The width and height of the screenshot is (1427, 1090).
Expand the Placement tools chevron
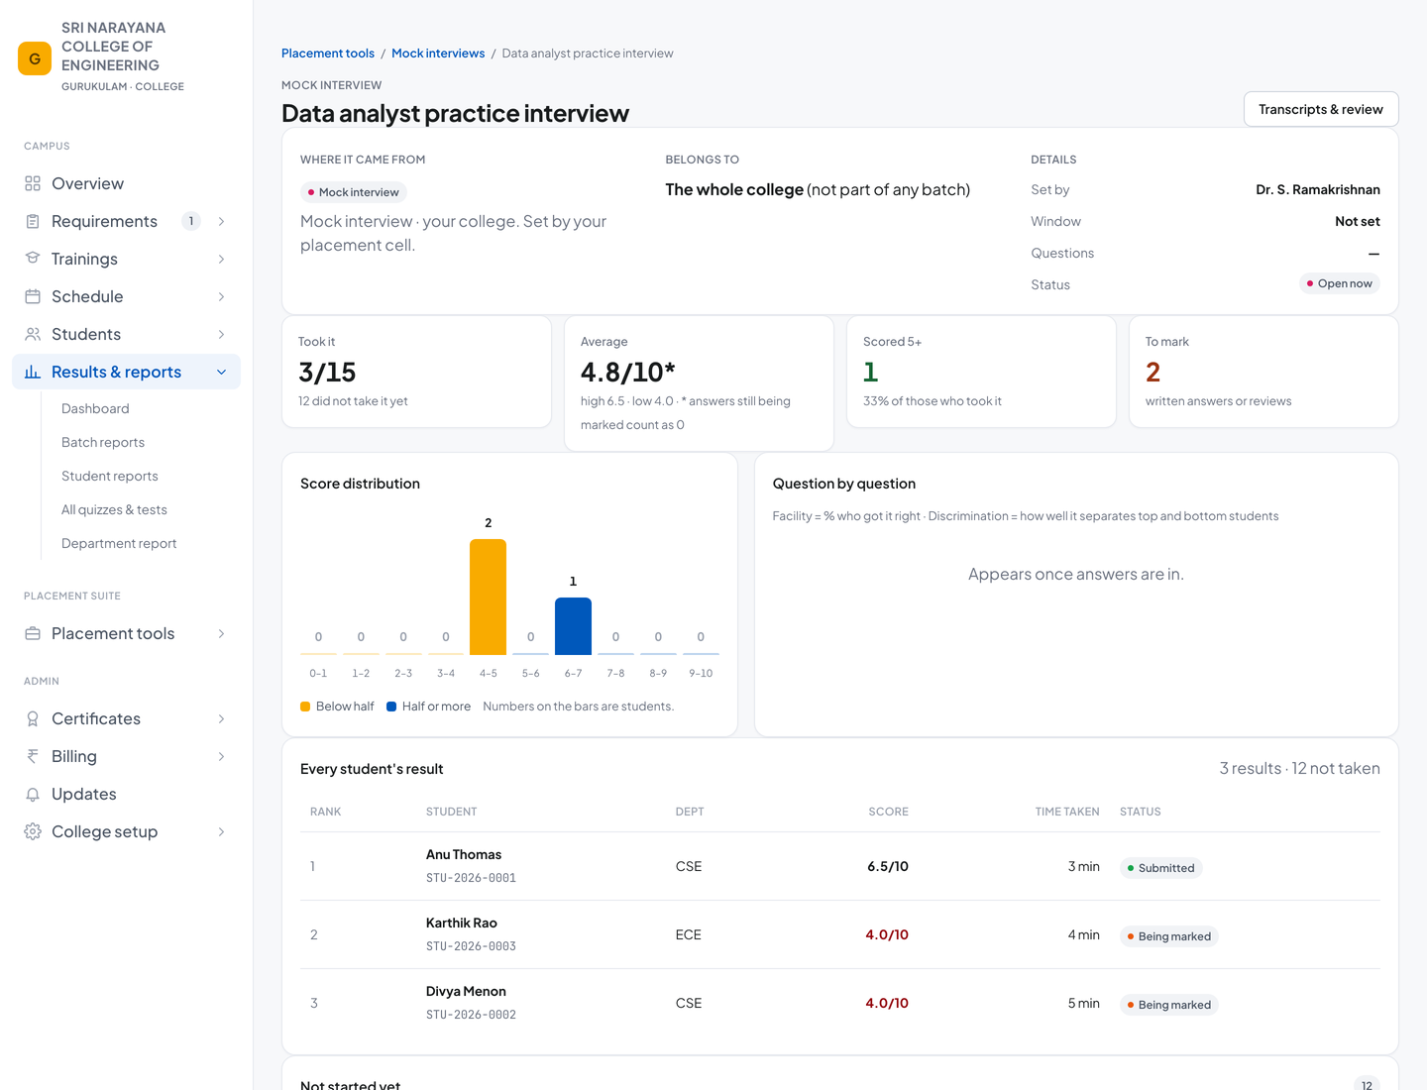tap(221, 633)
